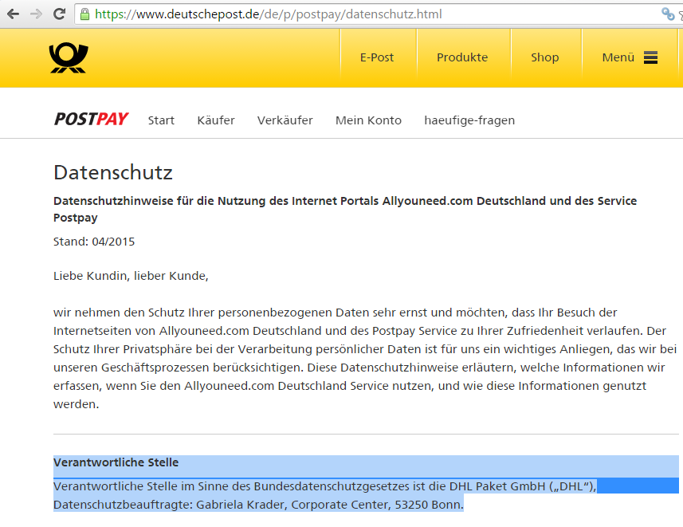Click the paragraph line starting 'wir nehmen den Schutz'
This screenshot has width=683, height=527.
[x=335, y=313]
